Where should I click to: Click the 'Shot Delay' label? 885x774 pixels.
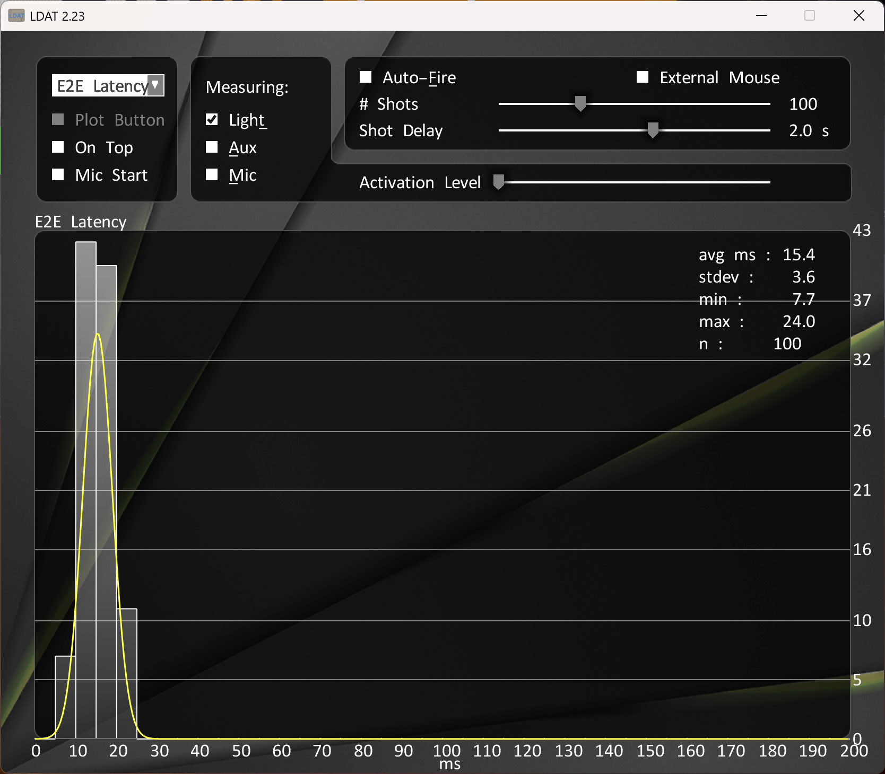(401, 130)
